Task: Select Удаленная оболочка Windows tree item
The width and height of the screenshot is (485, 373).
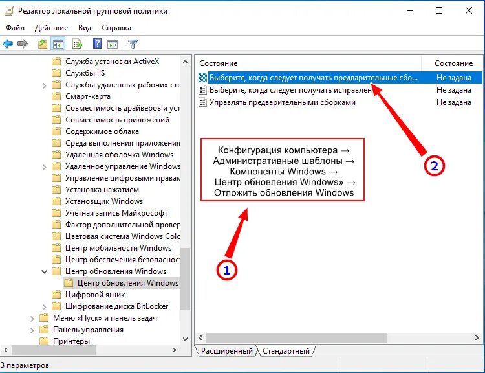Action: (119, 155)
